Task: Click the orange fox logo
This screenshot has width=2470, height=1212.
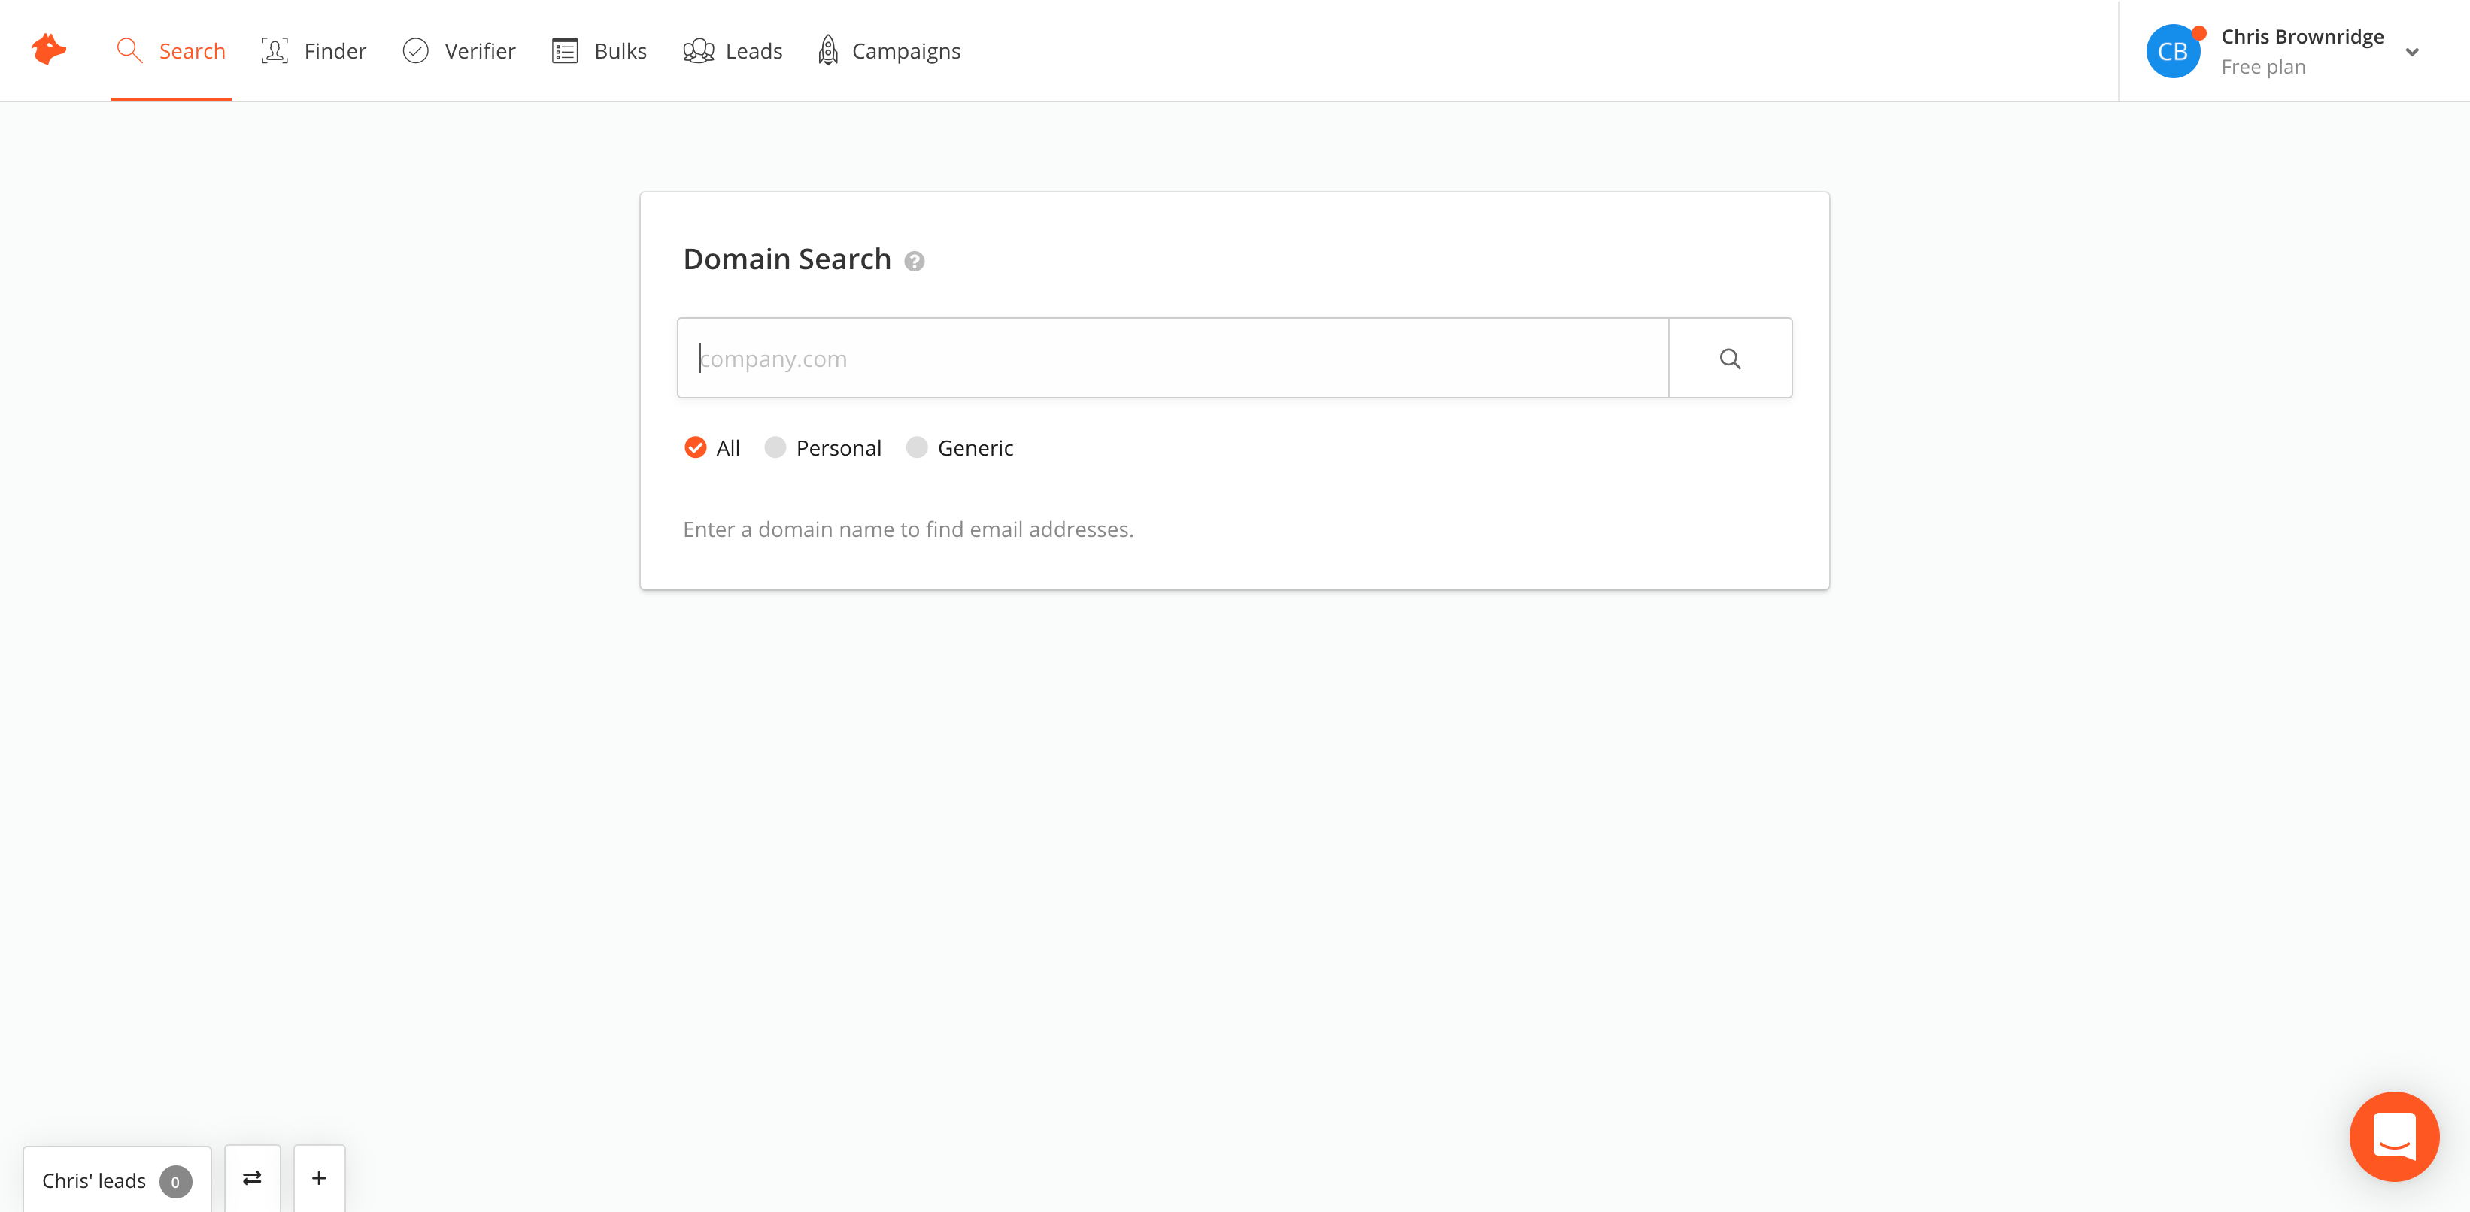Action: click(49, 50)
